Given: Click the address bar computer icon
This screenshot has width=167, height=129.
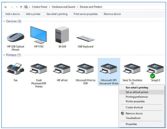Looking at the screenshot, I should coord(26,7).
